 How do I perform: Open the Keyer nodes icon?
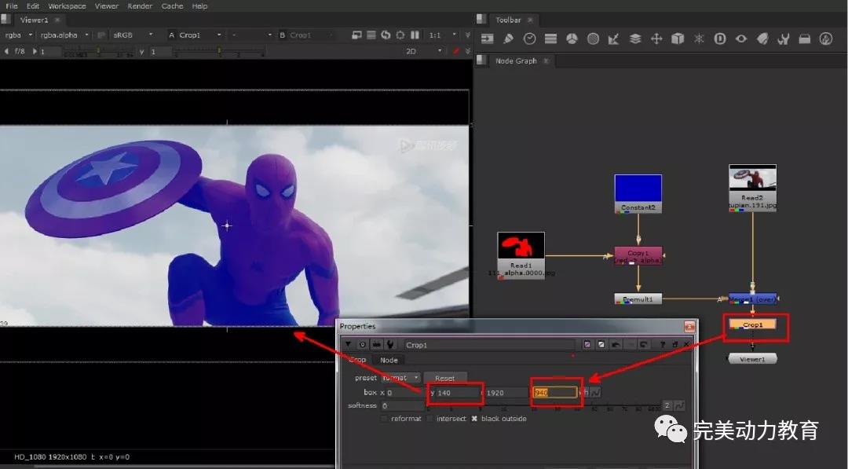[x=614, y=38]
